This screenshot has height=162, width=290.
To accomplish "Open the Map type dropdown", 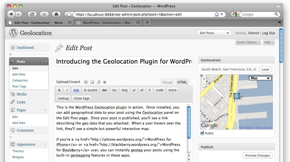I will tap(260, 78).
